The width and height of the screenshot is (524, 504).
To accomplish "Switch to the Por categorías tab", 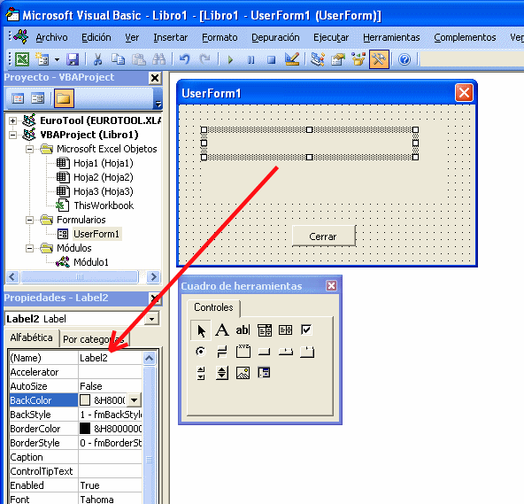I will (x=95, y=339).
